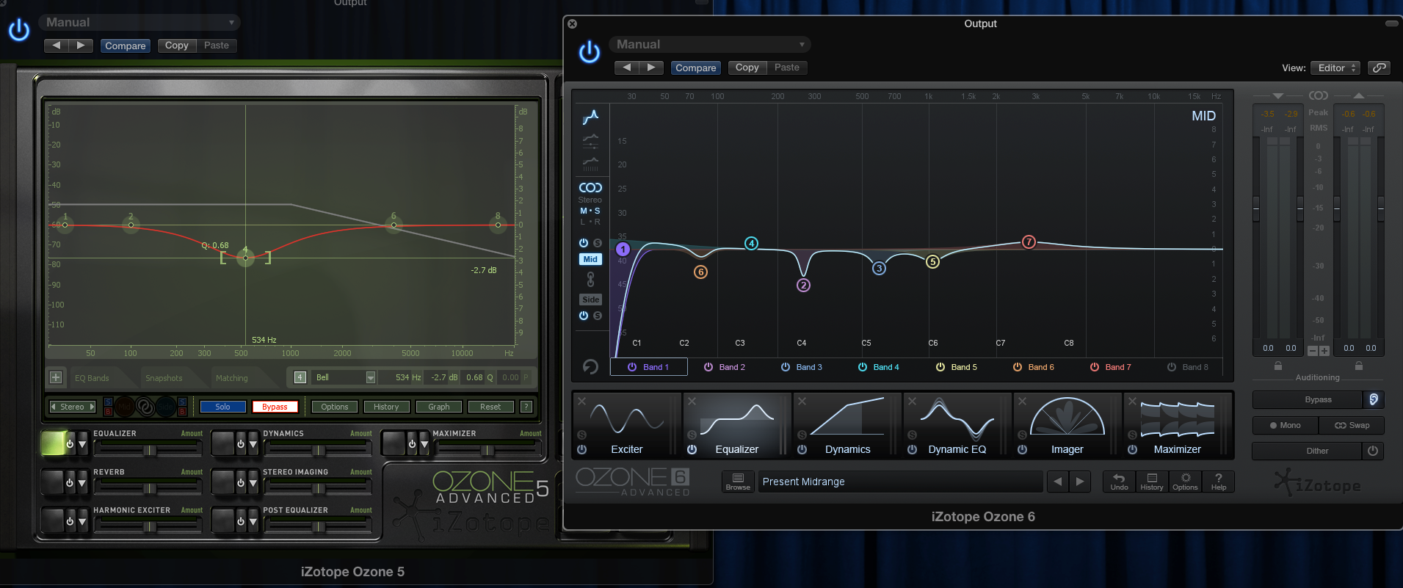Viewport: 1403px width, 588px height.
Task: Click EQ node 5 on Ozone 6 curve
Action: [932, 261]
